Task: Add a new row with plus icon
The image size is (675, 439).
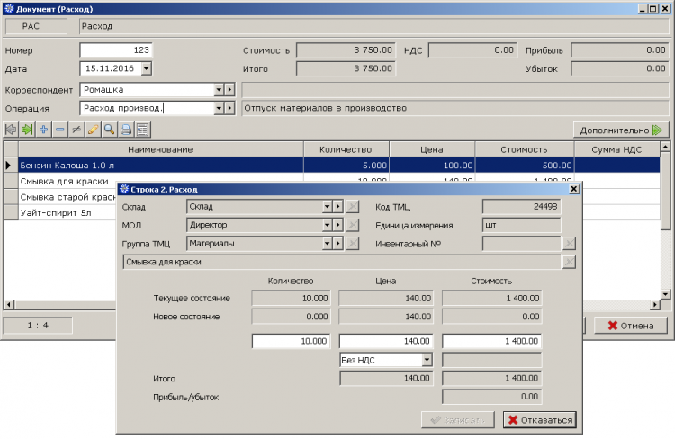Action: (x=43, y=130)
